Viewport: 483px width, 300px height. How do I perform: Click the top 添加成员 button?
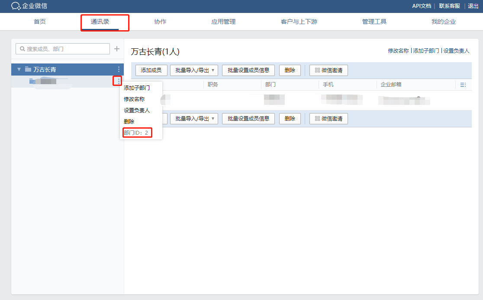click(151, 70)
